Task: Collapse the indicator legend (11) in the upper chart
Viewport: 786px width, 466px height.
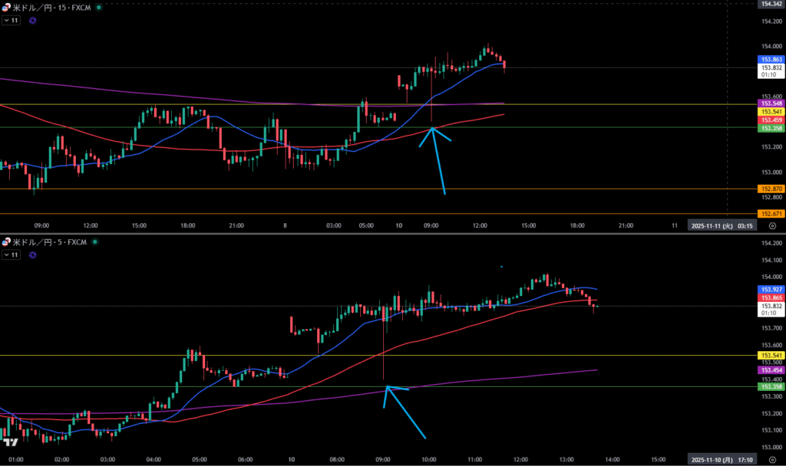Action: (11, 21)
